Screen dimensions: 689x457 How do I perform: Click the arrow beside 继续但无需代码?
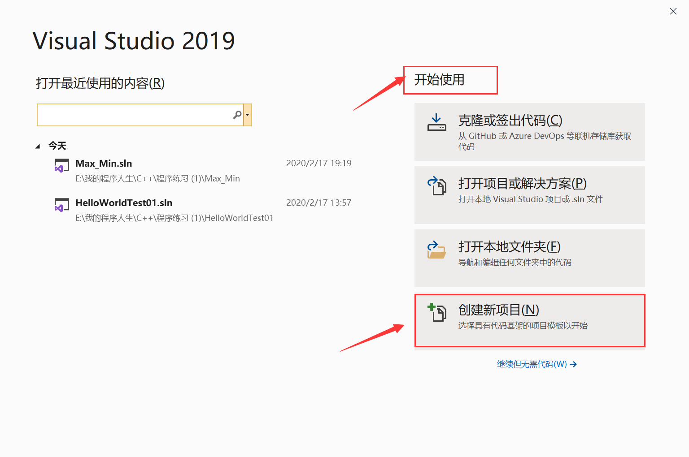coord(573,364)
